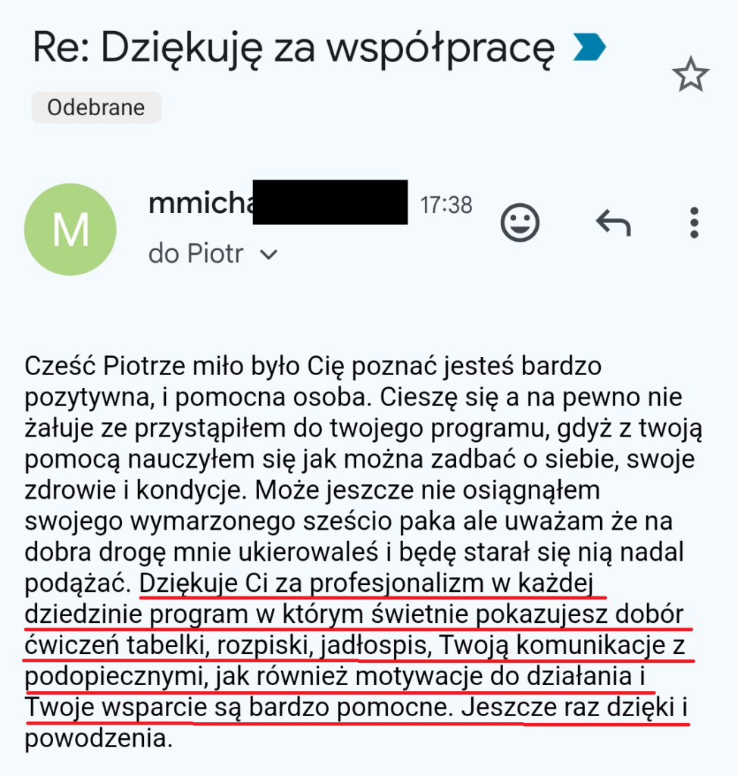The image size is (744, 776).
Task: Open the Odebrane label
Action: point(96,108)
